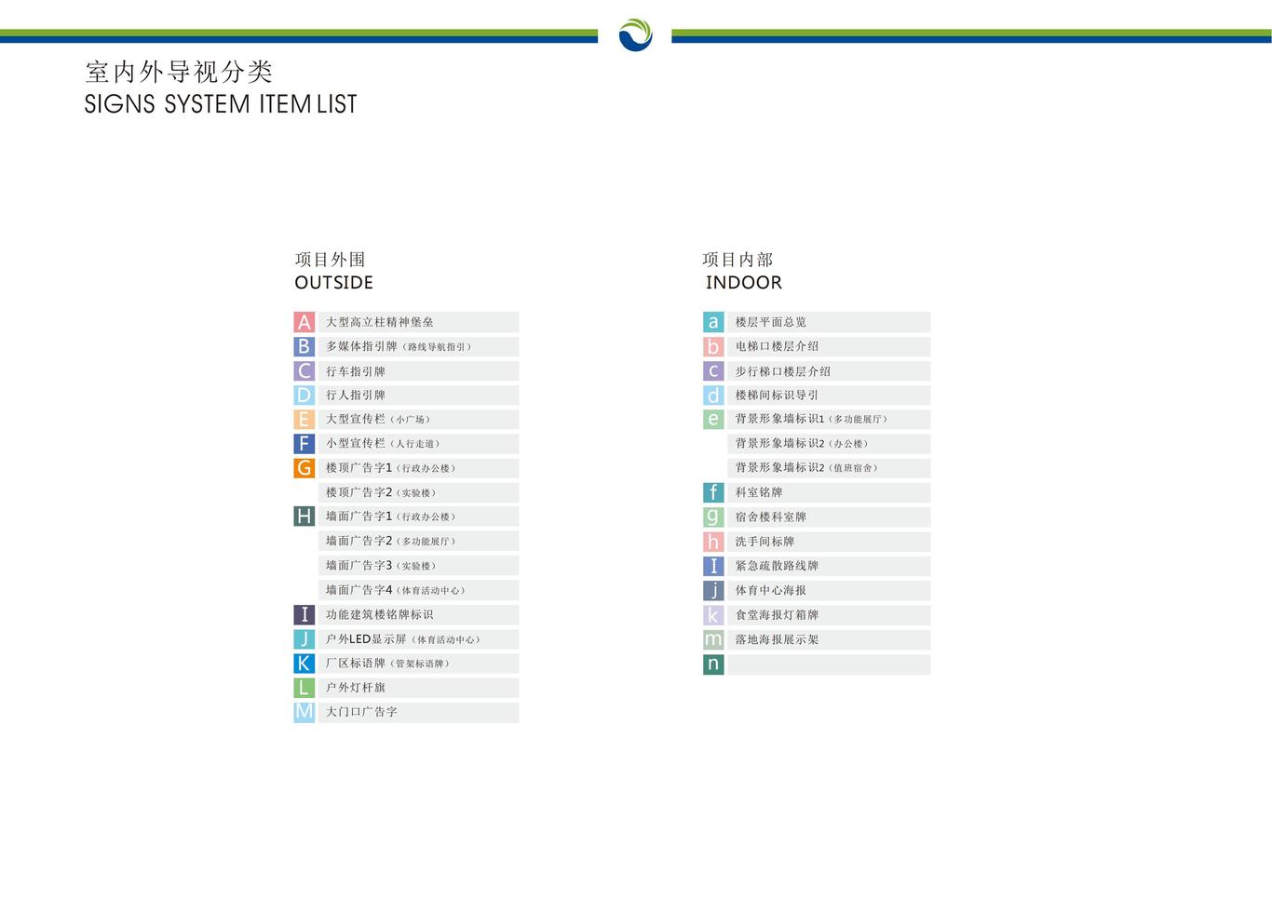Select the dark blue uppercase F tile
Viewport: 1272px width, 899px height.
(304, 443)
